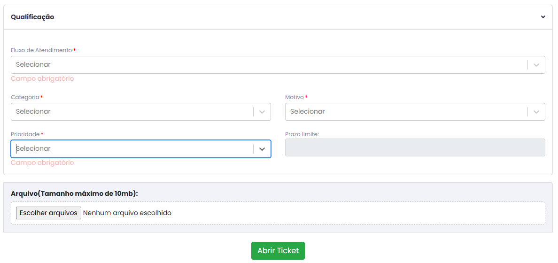Viewport: 558px width, 263px height.
Task: Open the Motivo select field
Action: coord(415,112)
